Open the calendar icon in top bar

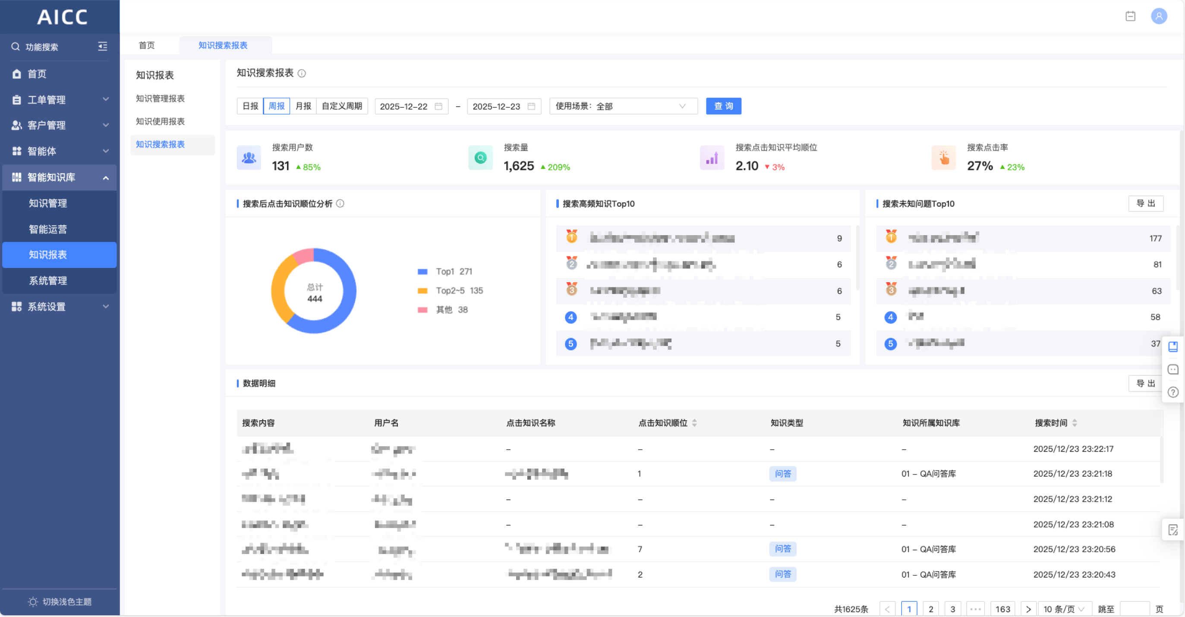pos(1130,16)
